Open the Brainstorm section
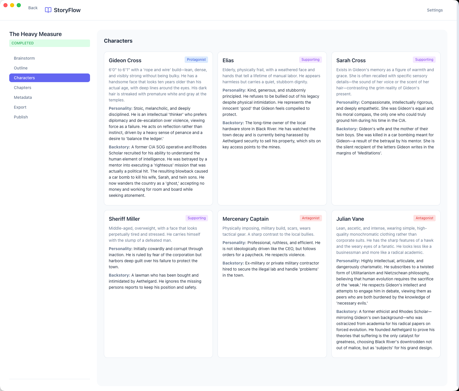The height and width of the screenshot is (391, 459). click(x=24, y=58)
